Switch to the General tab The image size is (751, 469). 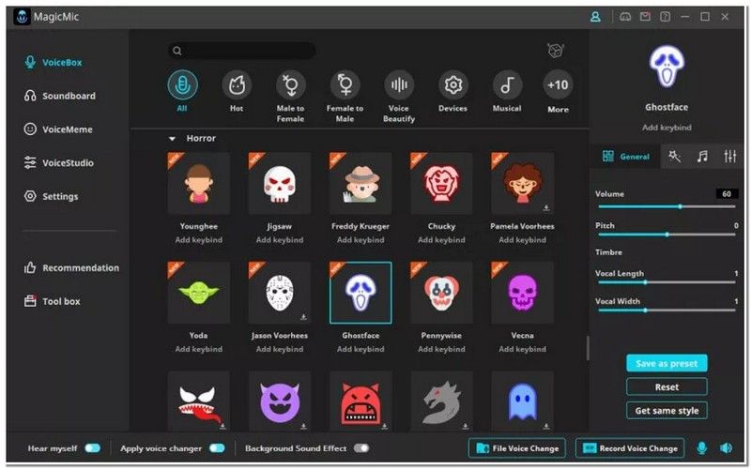click(x=625, y=157)
